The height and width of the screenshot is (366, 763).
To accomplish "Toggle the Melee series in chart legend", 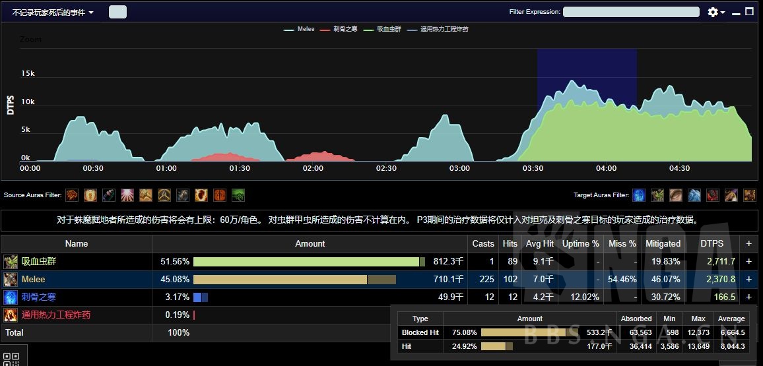I will 300,29.
